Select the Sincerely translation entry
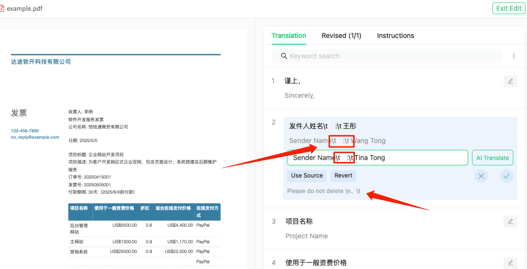This screenshot has height=269, width=527. coord(299,95)
